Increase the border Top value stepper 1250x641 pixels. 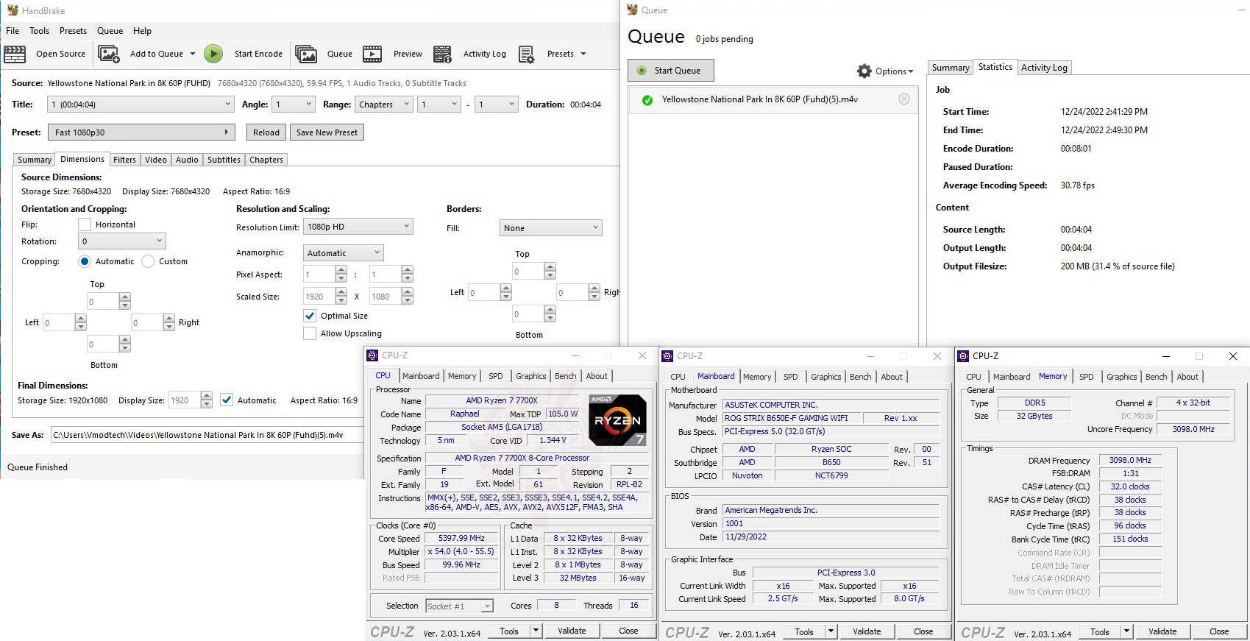[x=550, y=267]
